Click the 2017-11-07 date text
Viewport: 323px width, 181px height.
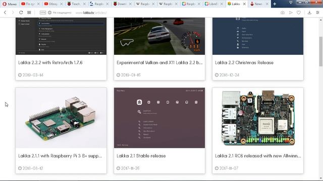(229, 168)
